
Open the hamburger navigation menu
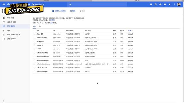tap(4, 5)
